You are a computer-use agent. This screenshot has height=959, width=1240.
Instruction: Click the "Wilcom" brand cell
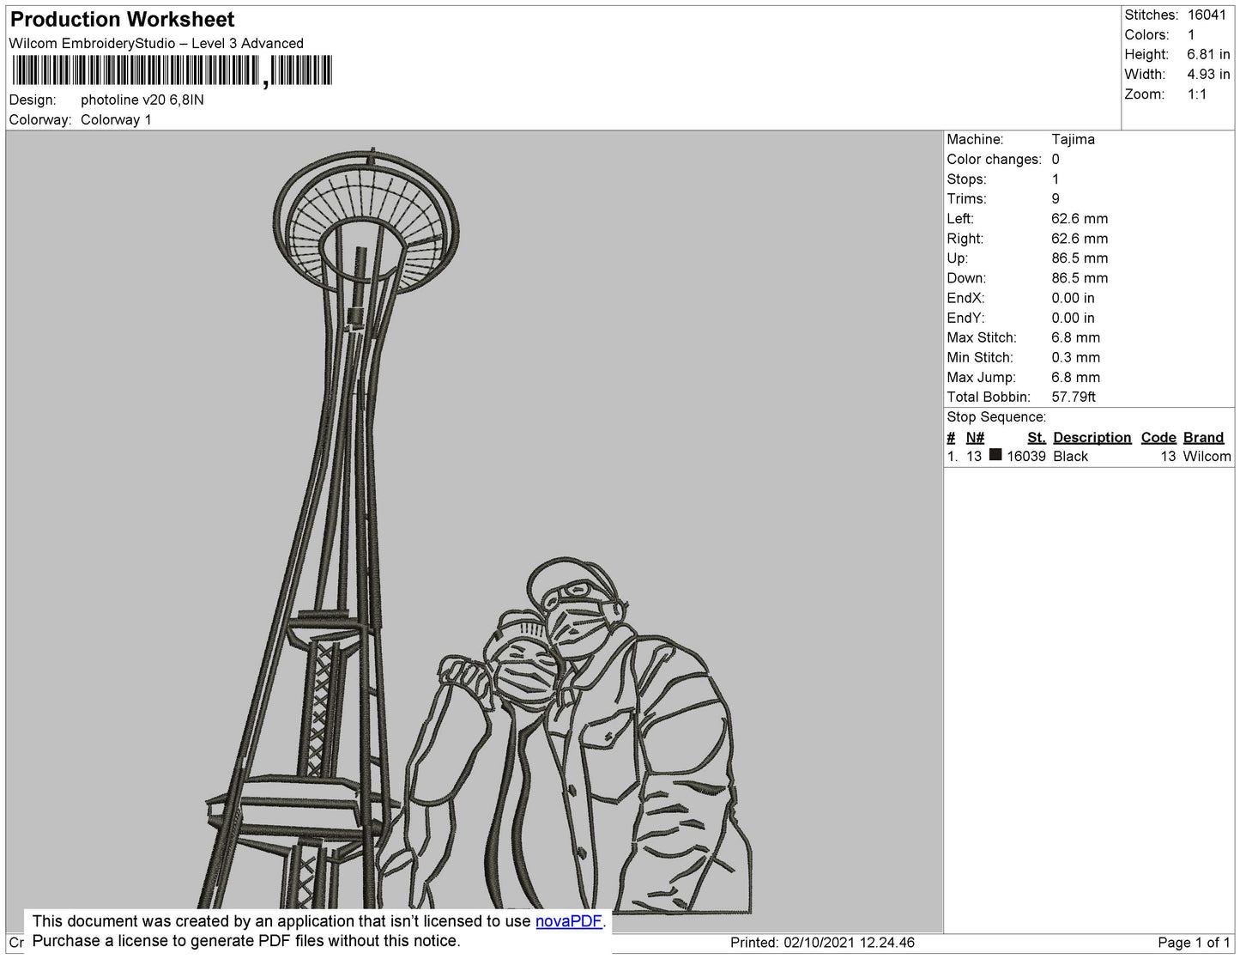click(1207, 457)
